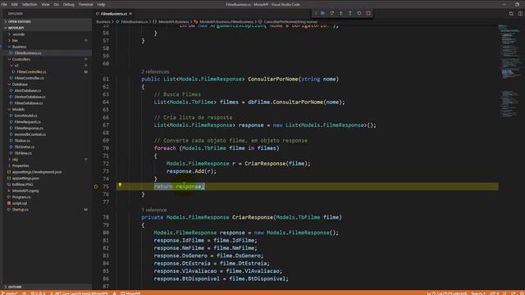Close the FilmeBusiness.cs editor tab
Image resolution: width=525 pixels, height=295 pixels.
point(130,14)
